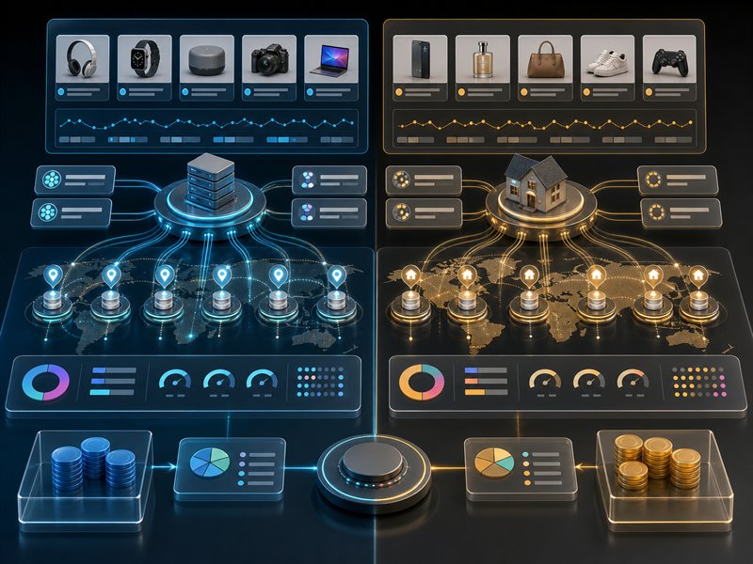Select the perfume bottle product image
This screenshot has width=753, height=564.
pos(483,59)
